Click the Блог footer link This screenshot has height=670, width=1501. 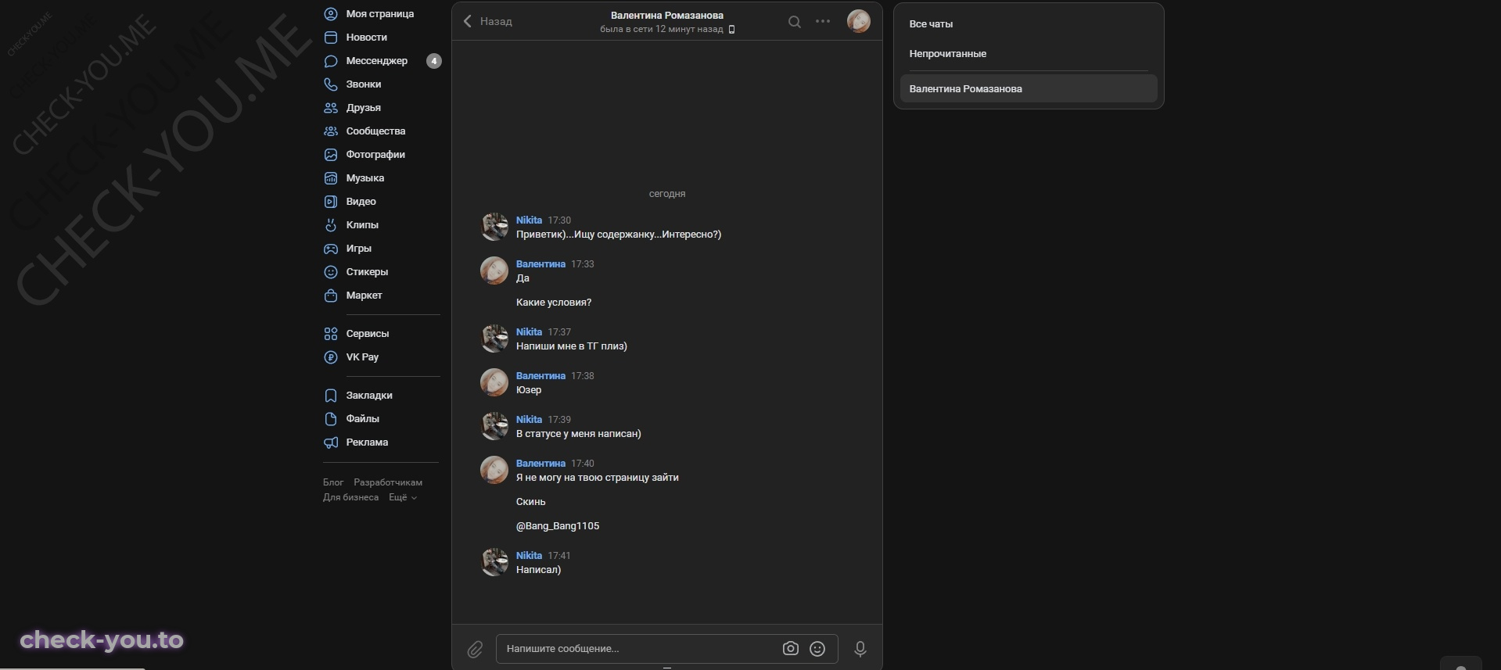(x=333, y=482)
